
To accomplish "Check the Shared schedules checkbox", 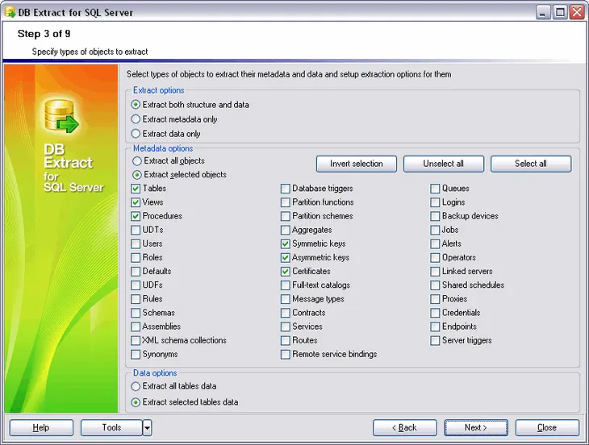I will 435,285.
